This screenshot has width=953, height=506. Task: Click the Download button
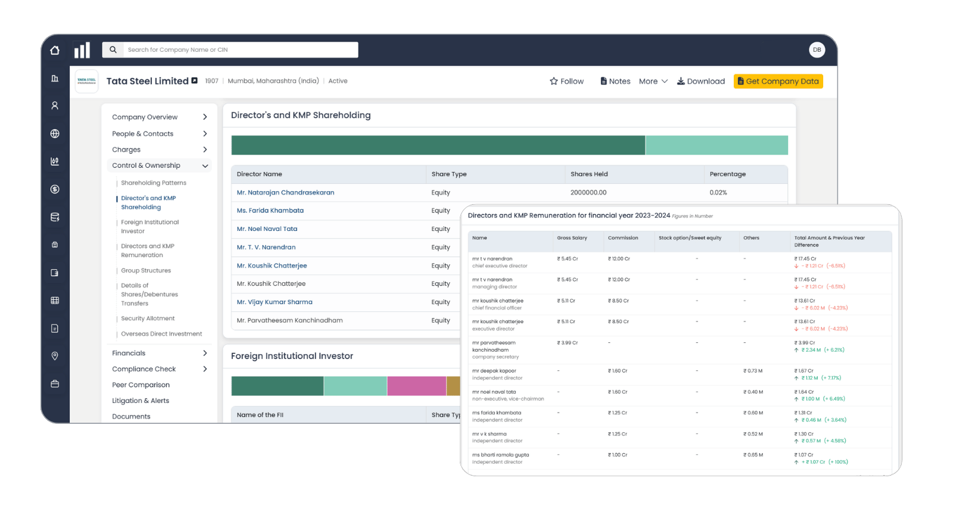(x=700, y=82)
